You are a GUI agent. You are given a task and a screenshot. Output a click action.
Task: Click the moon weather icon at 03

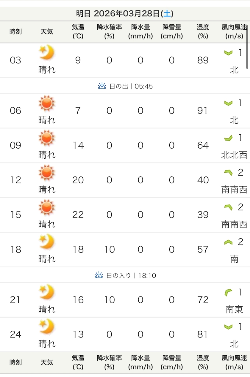[x=47, y=53]
